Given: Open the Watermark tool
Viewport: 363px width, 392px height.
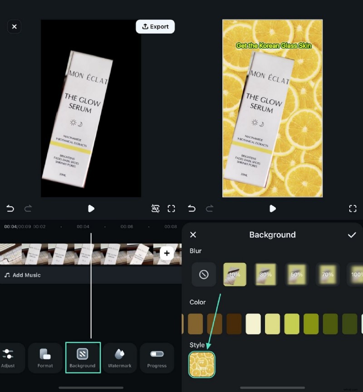Looking at the screenshot, I should pyautogui.click(x=119, y=358).
